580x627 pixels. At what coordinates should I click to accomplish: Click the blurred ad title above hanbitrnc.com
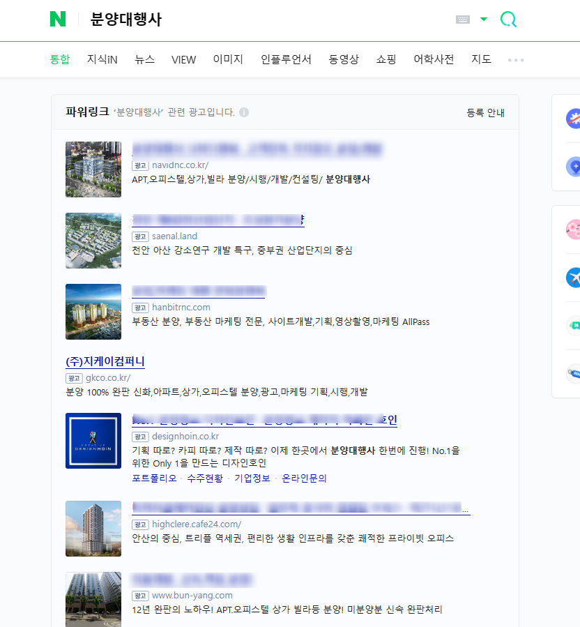tap(199, 291)
